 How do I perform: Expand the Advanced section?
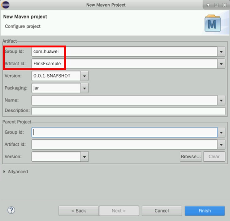[x=4, y=172]
